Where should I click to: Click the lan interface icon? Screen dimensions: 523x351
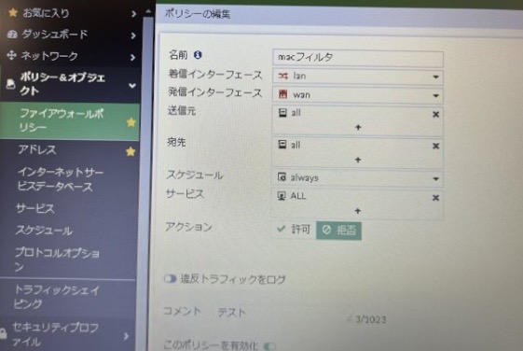coord(282,77)
